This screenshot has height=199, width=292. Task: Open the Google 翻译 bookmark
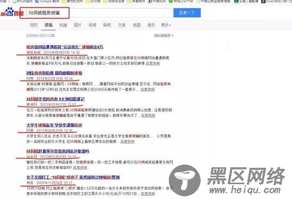tap(47, 1)
